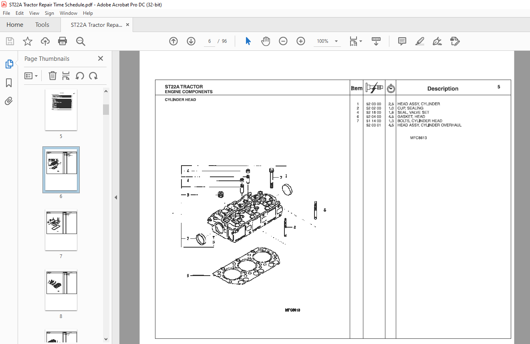Image resolution: width=530 pixels, height=344 pixels.
Task: Add a comment note
Action: [x=402, y=41]
